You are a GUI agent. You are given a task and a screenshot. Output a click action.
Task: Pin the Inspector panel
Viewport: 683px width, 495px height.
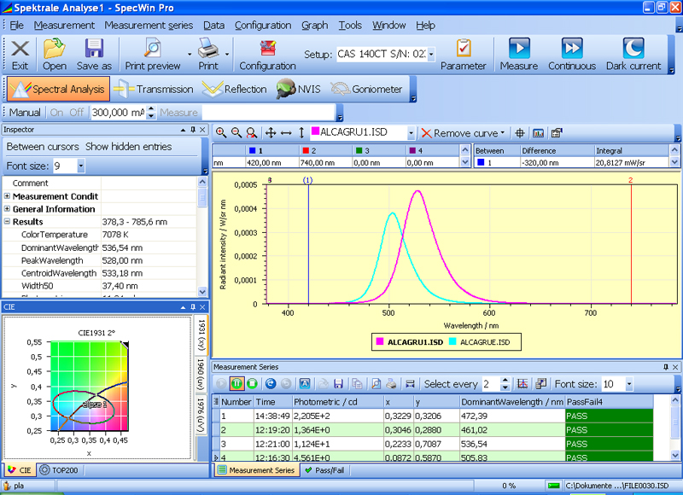click(x=193, y=130)
